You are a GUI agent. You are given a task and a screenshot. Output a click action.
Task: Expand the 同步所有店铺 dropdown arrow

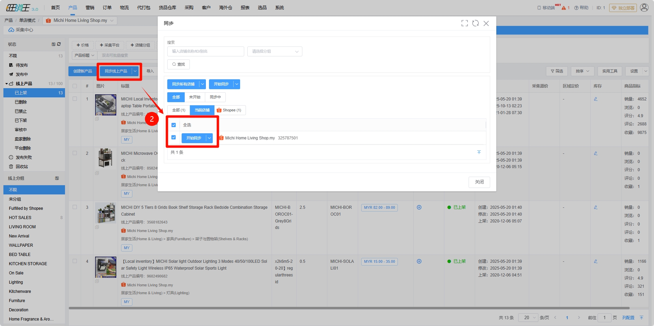(202, 84)
